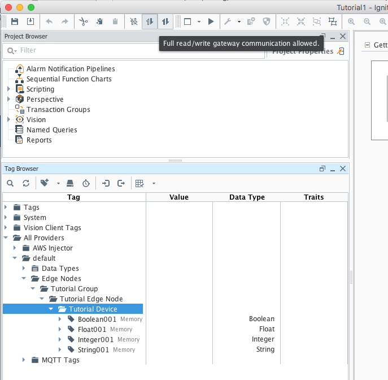Enable full read/write gateway communication
Viewport: 388px width, 380px height.
(165, 21)
